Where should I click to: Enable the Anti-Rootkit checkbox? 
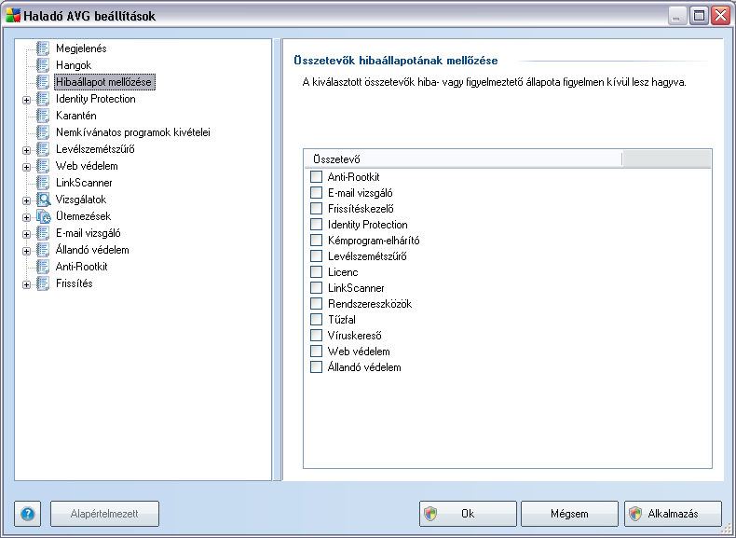(317, 176)
